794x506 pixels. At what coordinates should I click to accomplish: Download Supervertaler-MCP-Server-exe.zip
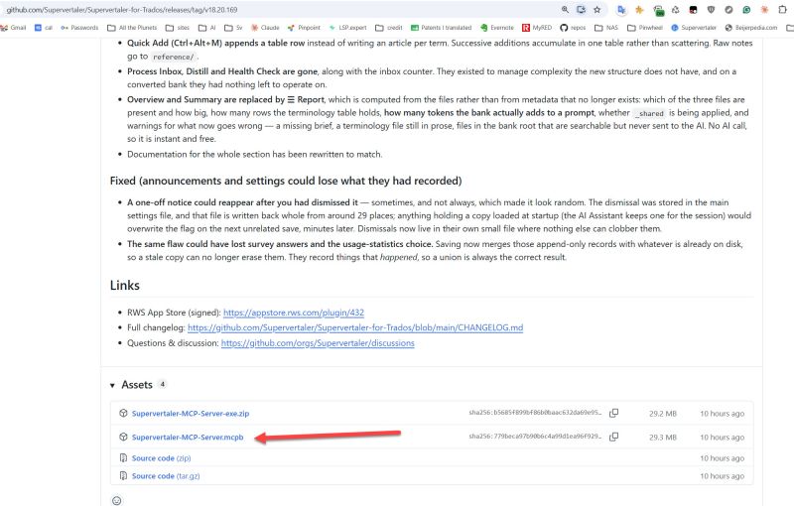pyautogui.click(x=191, y=414)
